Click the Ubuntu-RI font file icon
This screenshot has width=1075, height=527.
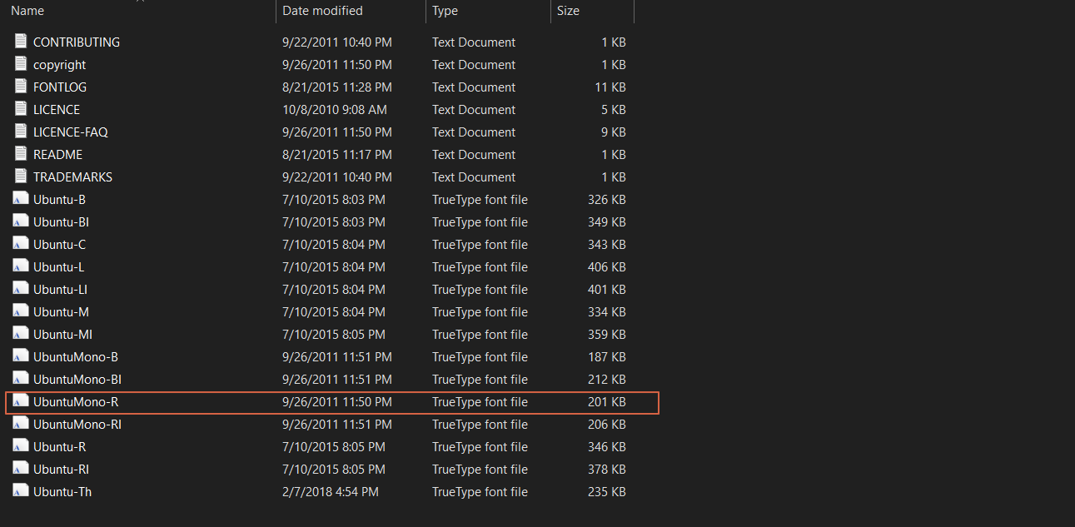pos(21,468)
